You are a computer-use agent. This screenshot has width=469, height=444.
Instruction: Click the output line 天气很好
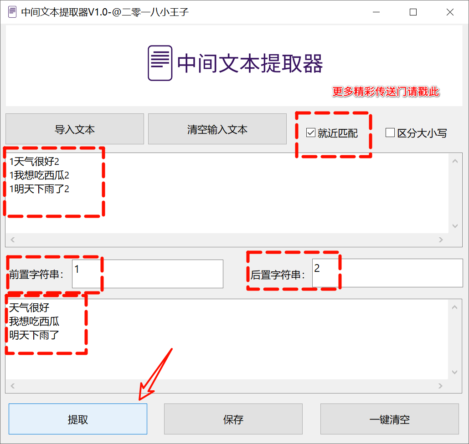tap(29, 308)
